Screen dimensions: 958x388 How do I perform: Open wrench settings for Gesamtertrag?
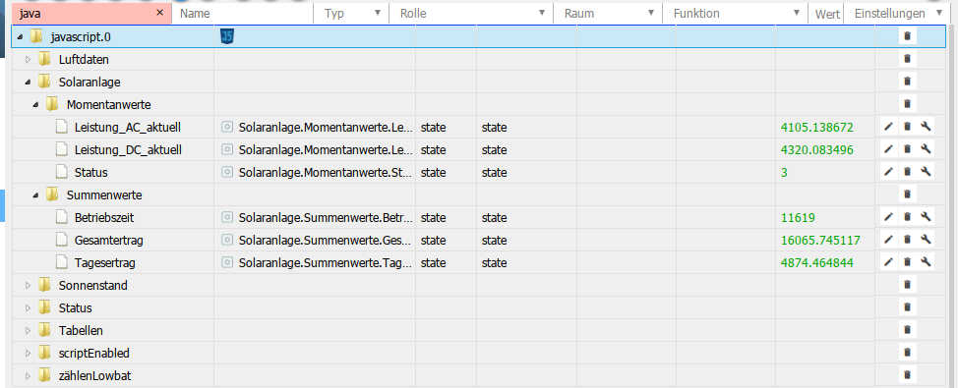927,240
